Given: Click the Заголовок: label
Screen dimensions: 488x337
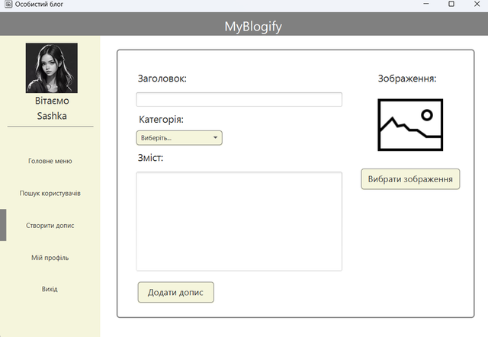Looking at the screenshot, I should point(162,79).
